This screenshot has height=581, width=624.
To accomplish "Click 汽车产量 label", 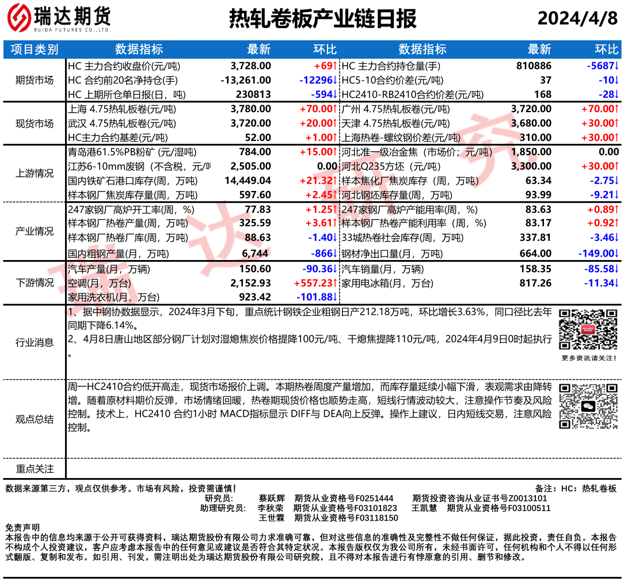I will click(x=109, y=269).
